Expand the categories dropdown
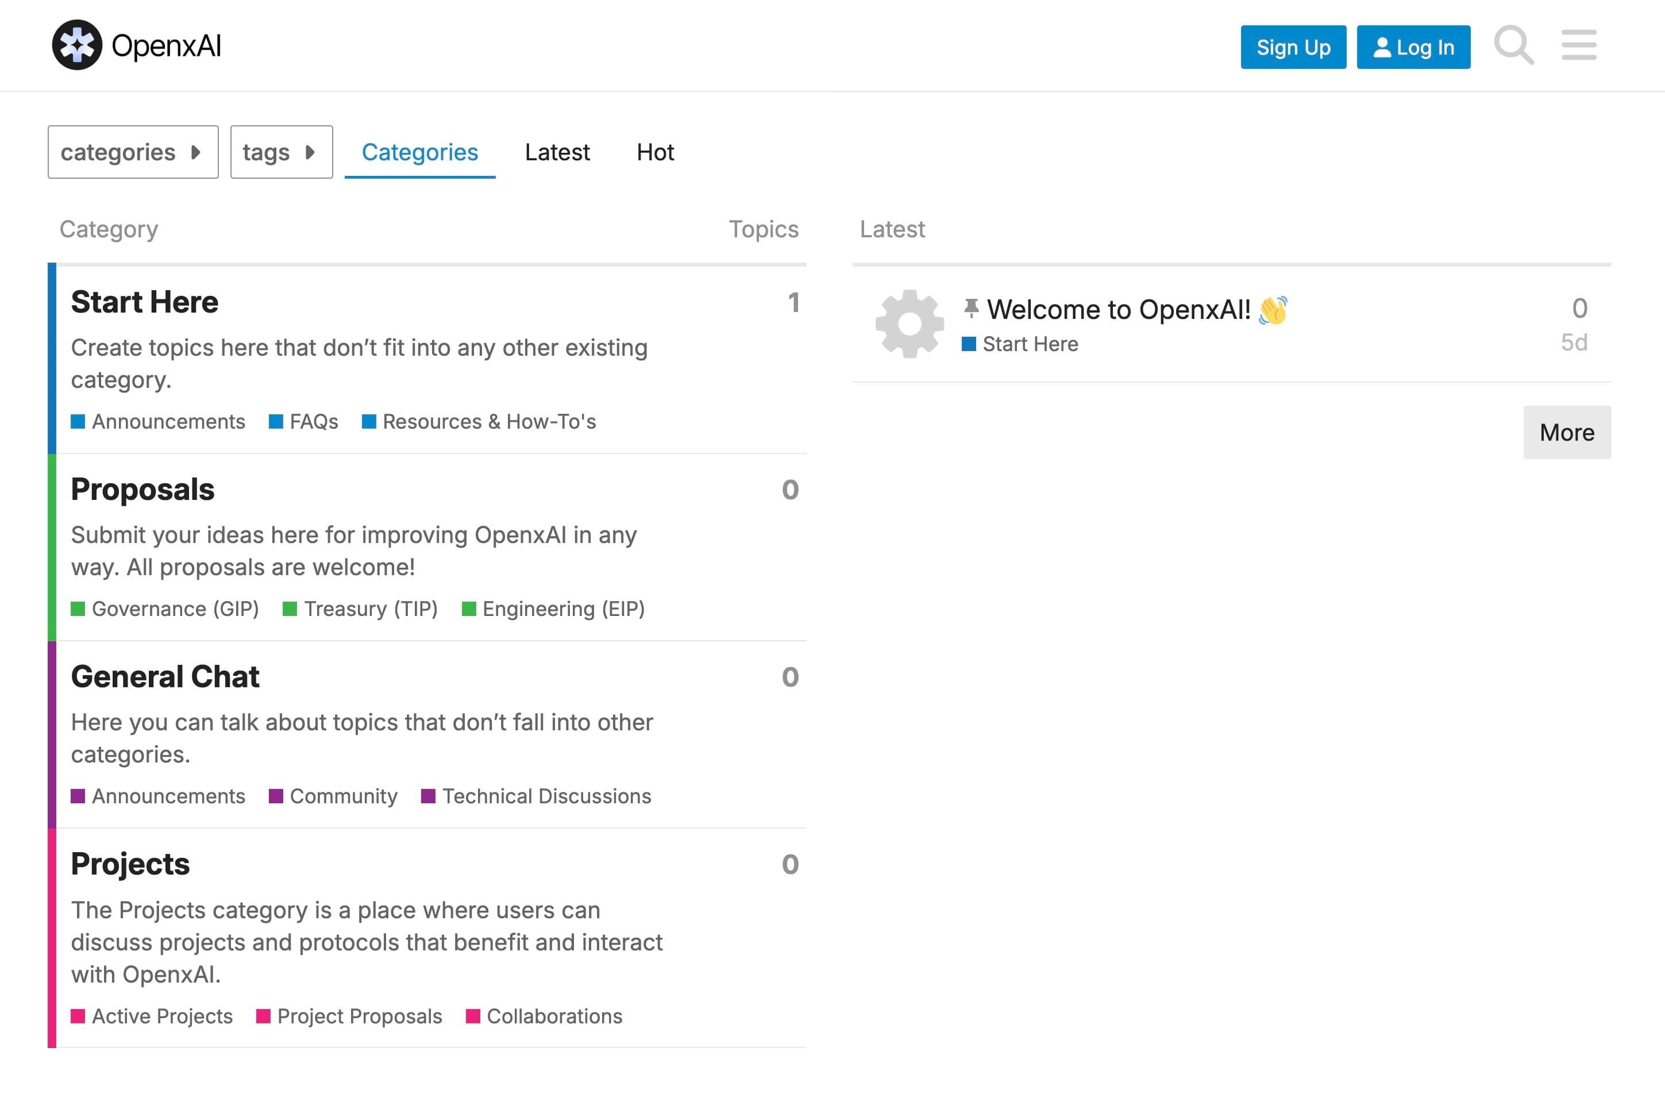 133,152
